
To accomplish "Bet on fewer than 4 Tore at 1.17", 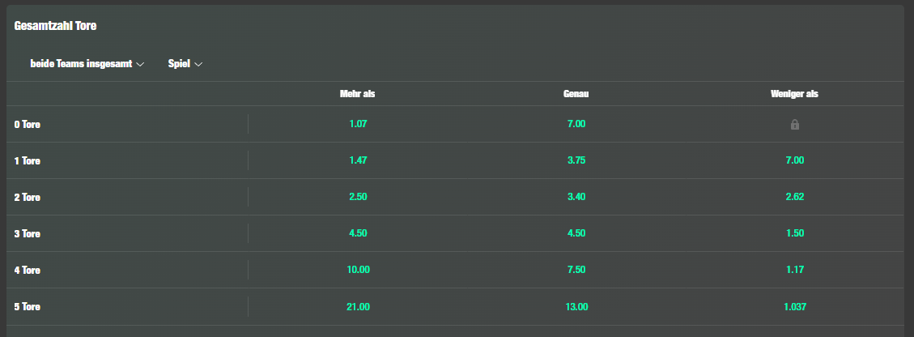I will click(794, 270).
